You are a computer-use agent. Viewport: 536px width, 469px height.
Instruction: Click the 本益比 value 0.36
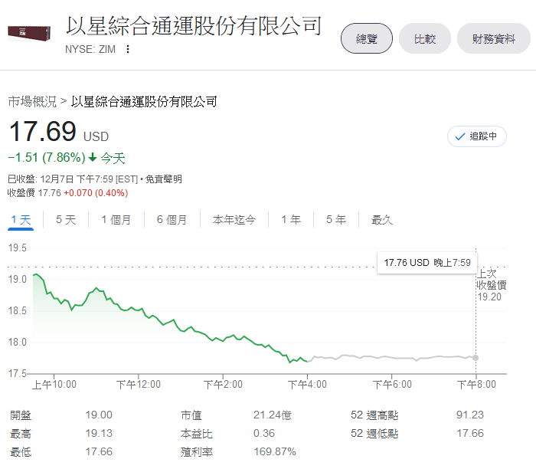click(264, 434)
